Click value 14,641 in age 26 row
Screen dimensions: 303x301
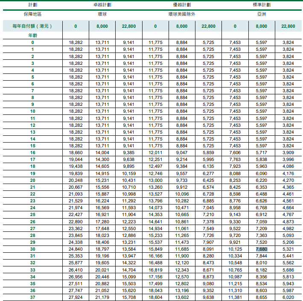pyautogui.click(x=155, y=222)
